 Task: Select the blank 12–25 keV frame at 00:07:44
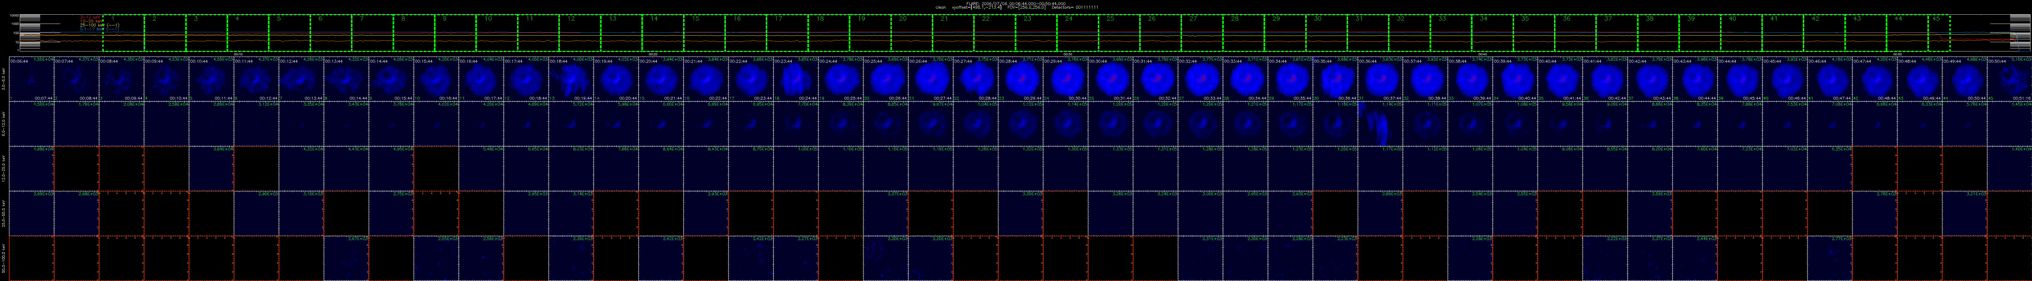tap(76, 168)
